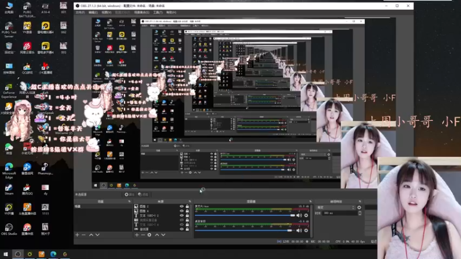The height and width of the screenshot is (259, 461).
Task: Toggle visibility of 文本 (GDI+) 4 source
Action: click(182, 224)
